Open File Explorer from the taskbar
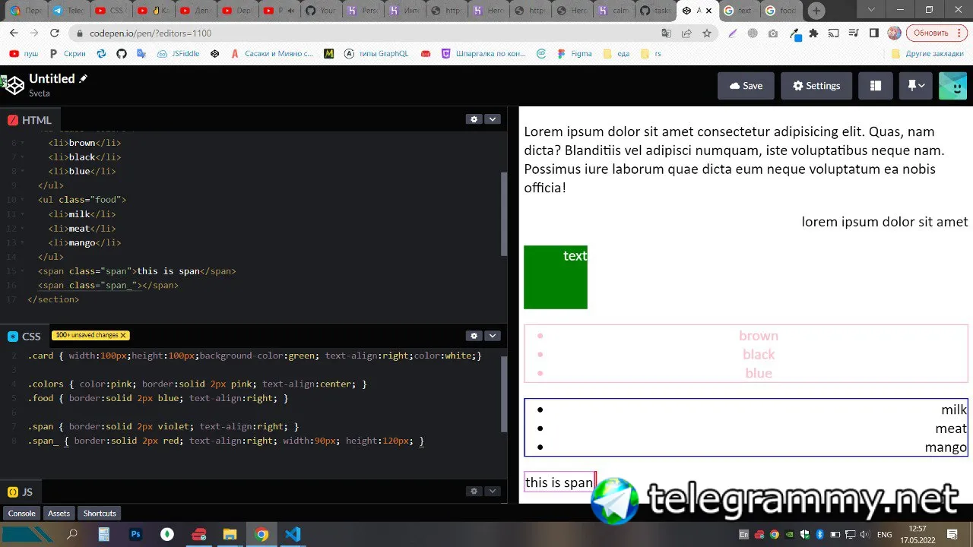 point(230,534)
